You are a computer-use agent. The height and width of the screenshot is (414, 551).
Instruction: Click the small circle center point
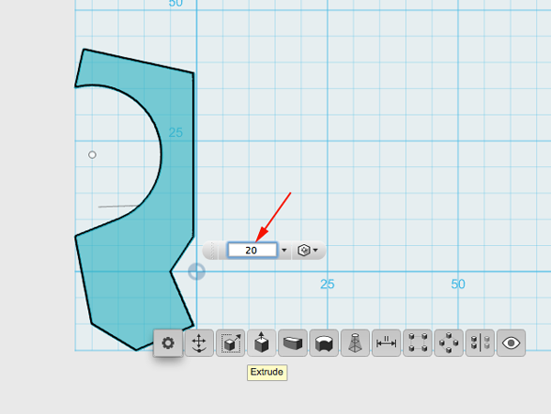(x=92, y=155)
